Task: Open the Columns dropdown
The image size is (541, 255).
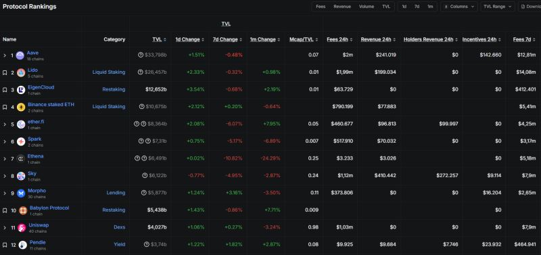Action: (x=459, y=7)
